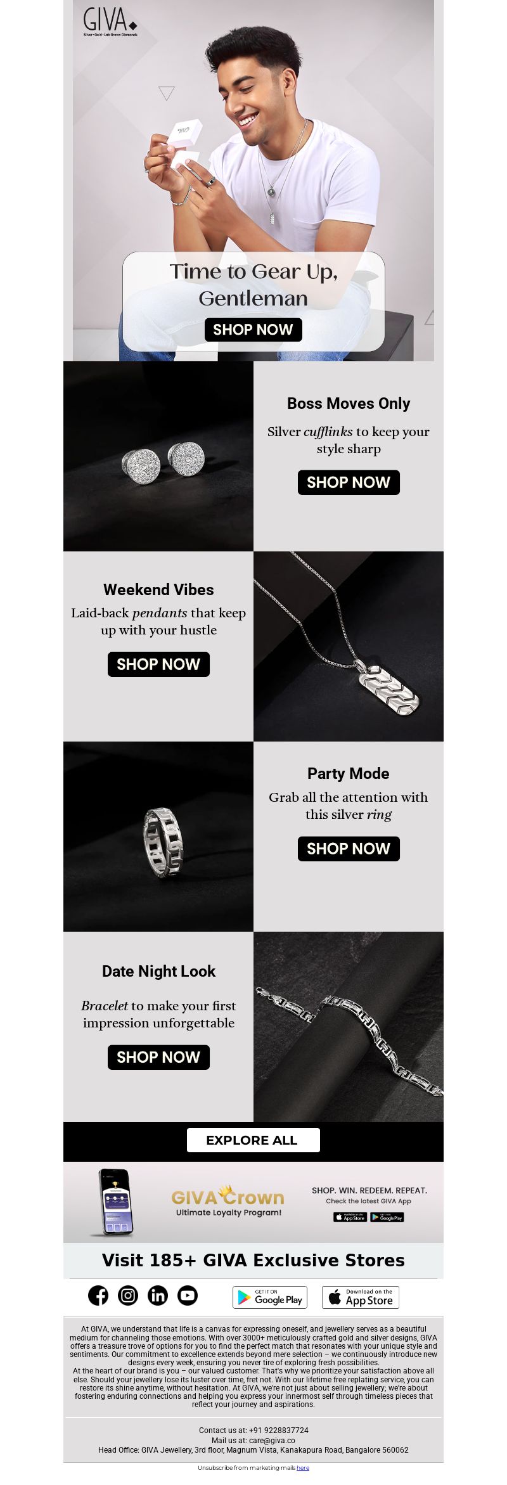Screen dimensions: 507x1485
Task: Click the silver pendant product image
Action: tap(349, 646)
